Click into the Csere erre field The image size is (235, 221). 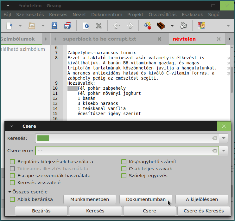pos(127,151)
